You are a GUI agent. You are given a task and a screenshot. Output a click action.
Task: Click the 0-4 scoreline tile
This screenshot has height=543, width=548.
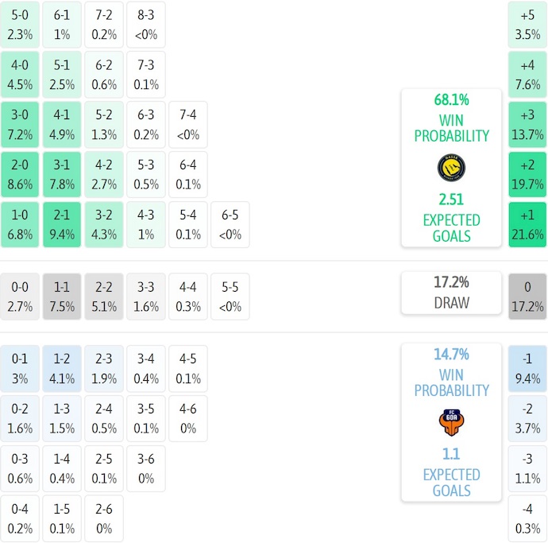(20, 518)
